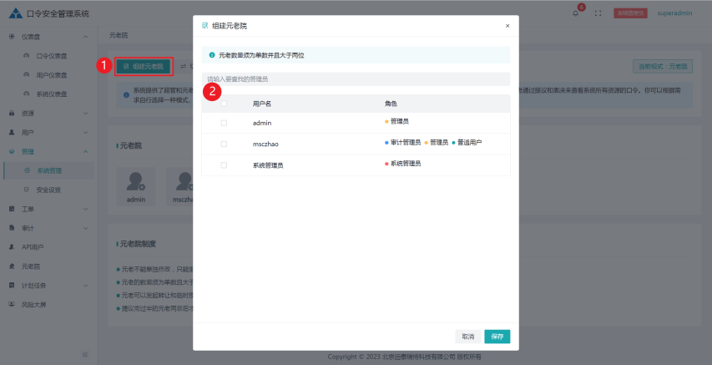Click the sidebar collapse icon at bottom
Image resolution: width=712 pixels, height=365 pixels.
click(x=84, y=355)
